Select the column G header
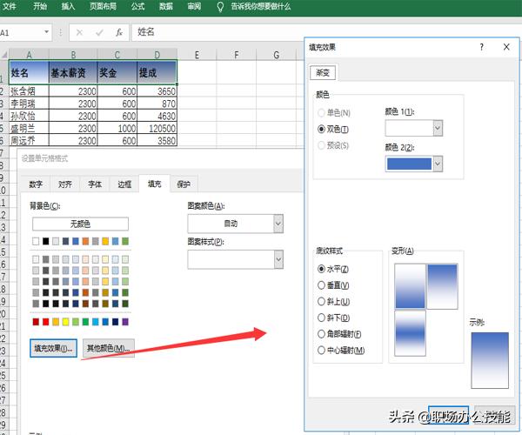Screen dimensions: 522x435 click(x=277, y=55)
